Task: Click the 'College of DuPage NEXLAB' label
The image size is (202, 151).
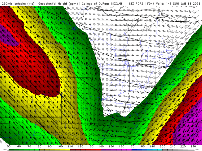Action: [x=102, y=4]
